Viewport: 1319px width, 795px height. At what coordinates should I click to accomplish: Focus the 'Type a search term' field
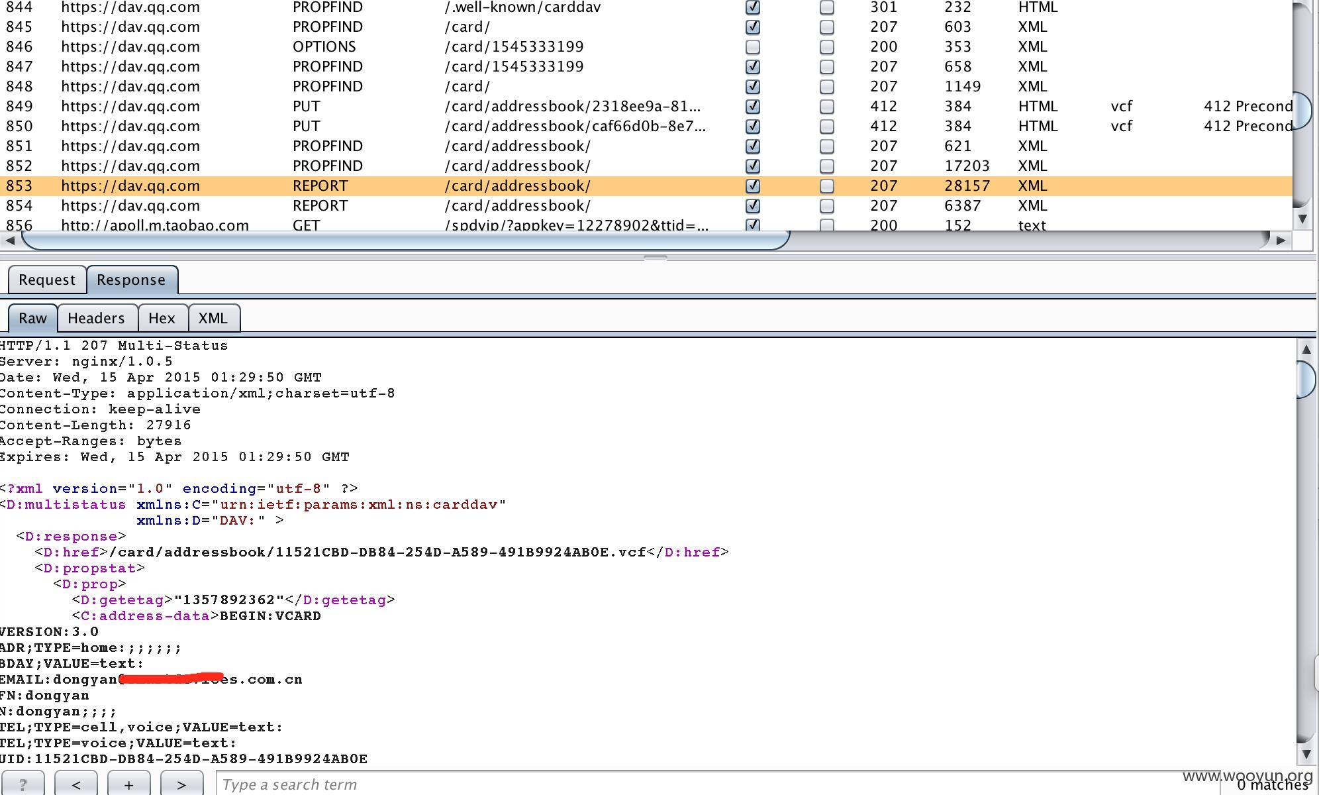point(718,784)
